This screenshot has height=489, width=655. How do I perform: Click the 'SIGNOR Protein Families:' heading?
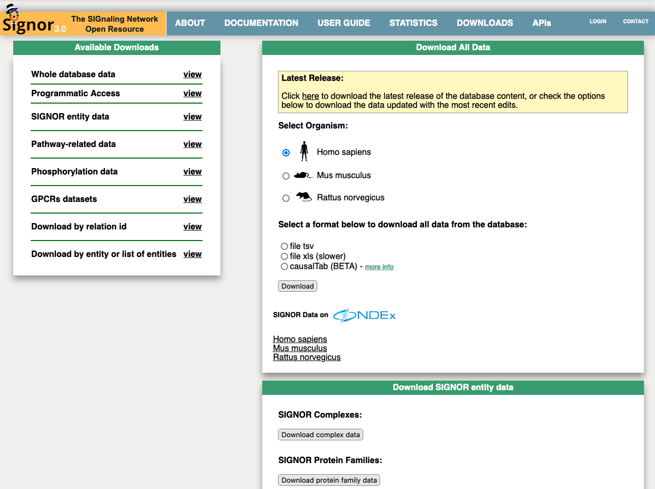[x=330, y=460]
